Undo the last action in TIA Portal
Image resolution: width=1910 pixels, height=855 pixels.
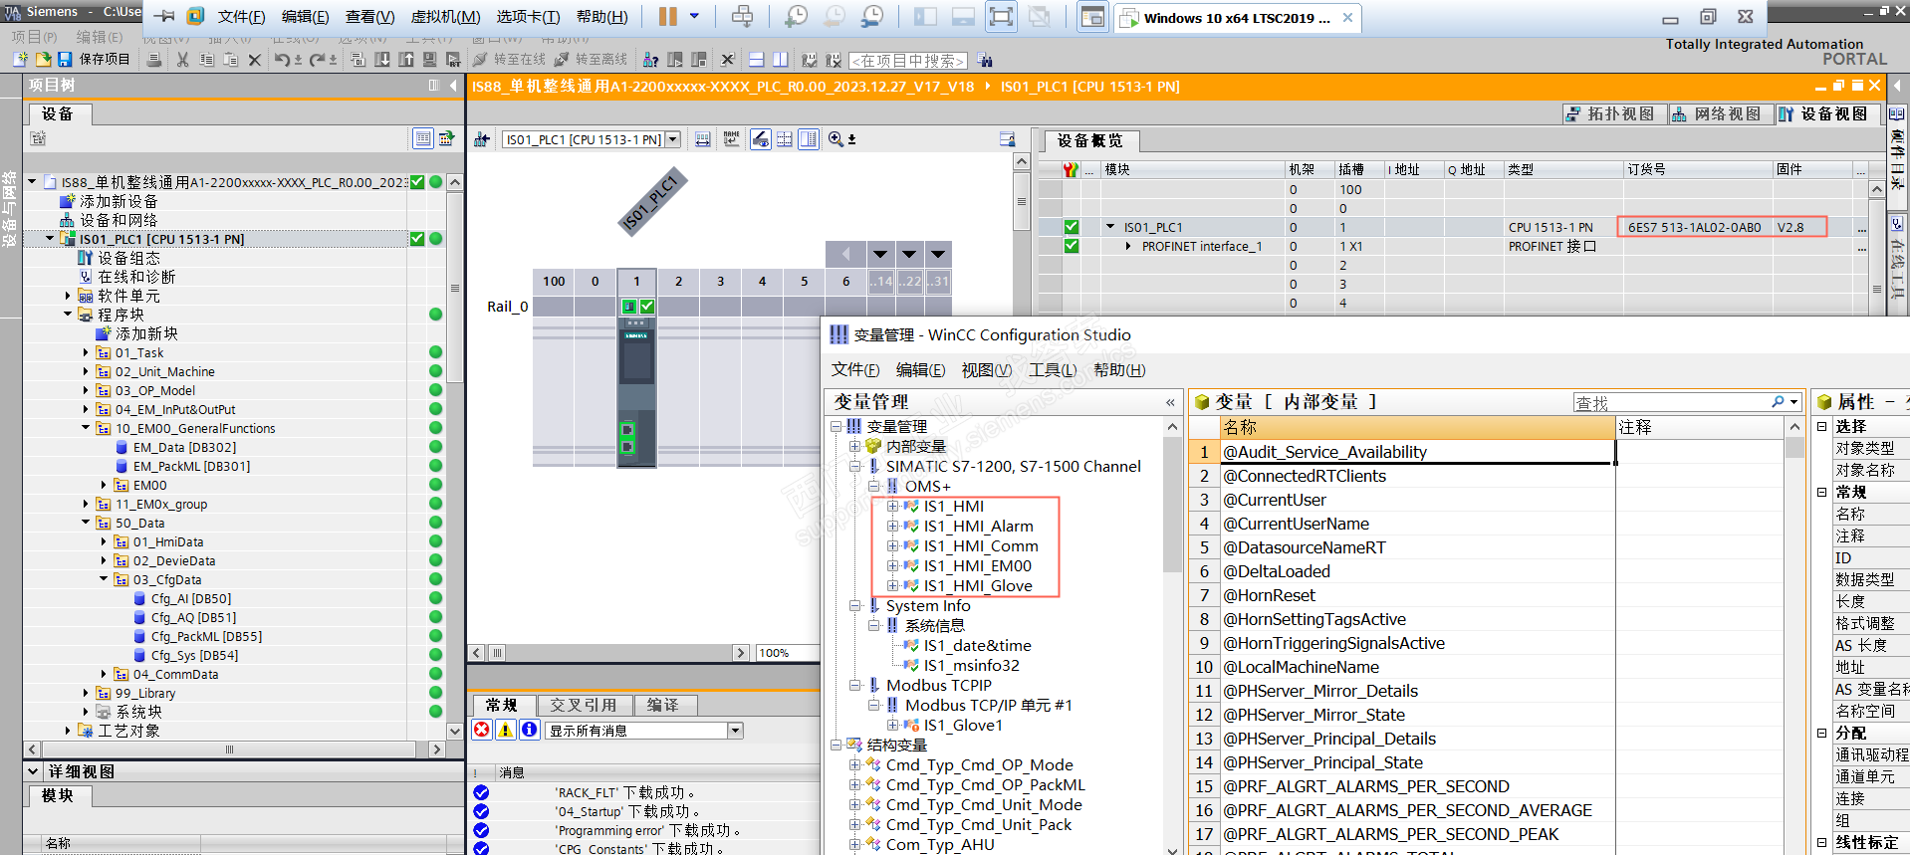pyautogui.click(x=282, y=60)
